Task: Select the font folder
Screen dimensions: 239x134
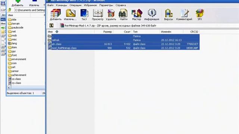Action: tap(12, 55)
